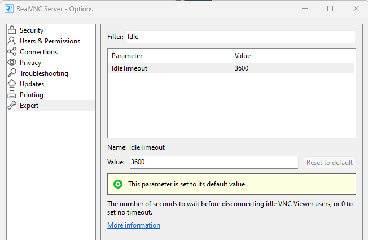Viewport: 368px width, 240px height.
Task: Click the Privacy eye icon
Action: click(x=12, y=62)
